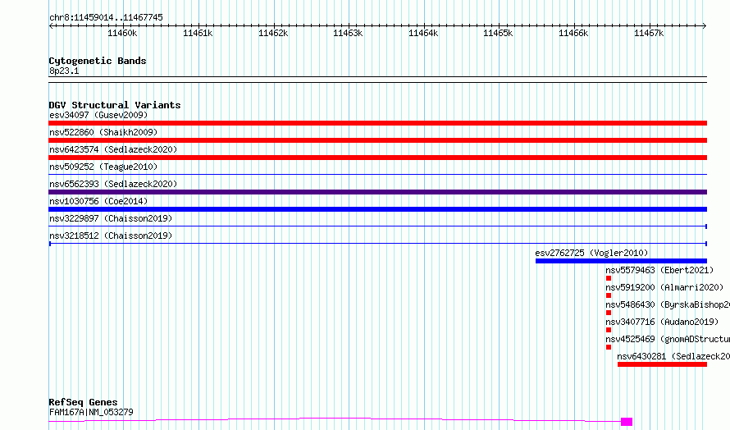Click the DGV Structural Variants track title

tap(115, 105)
